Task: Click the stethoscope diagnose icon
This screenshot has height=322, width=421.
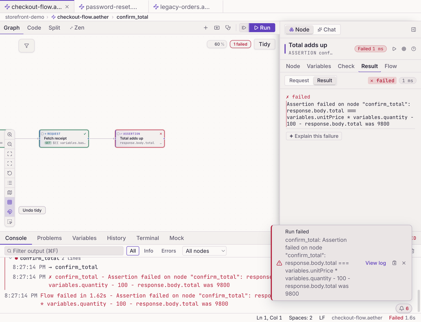Action: [x=228, y=28]
